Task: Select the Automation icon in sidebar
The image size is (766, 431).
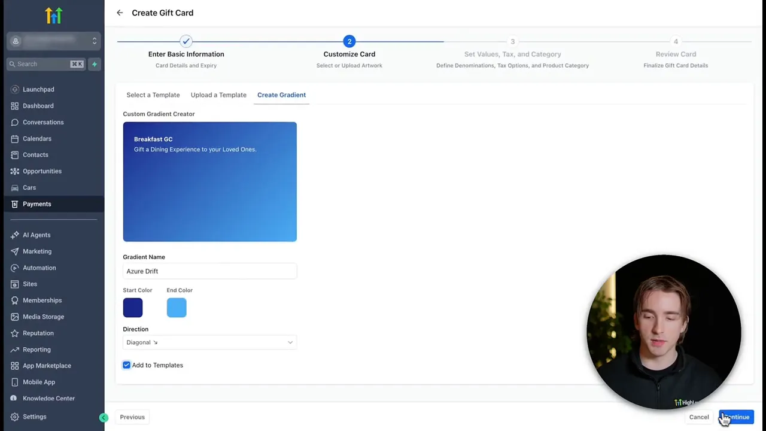Action: point(14,268)
